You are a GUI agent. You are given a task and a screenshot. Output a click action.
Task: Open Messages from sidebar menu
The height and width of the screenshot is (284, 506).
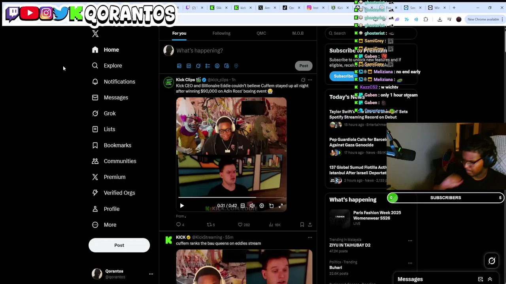click(x=110, y=97)
